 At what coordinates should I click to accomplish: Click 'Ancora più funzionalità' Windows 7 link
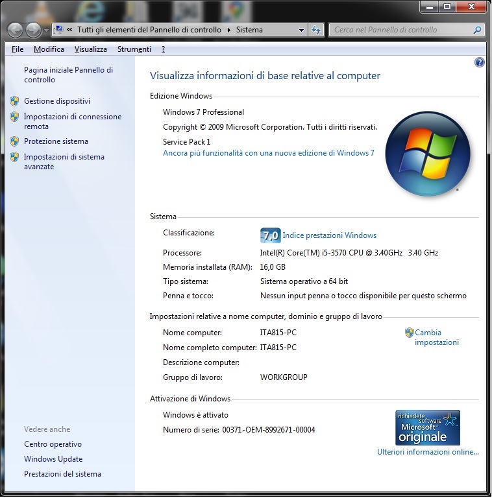pyautogui.click(x=269, y=153)
